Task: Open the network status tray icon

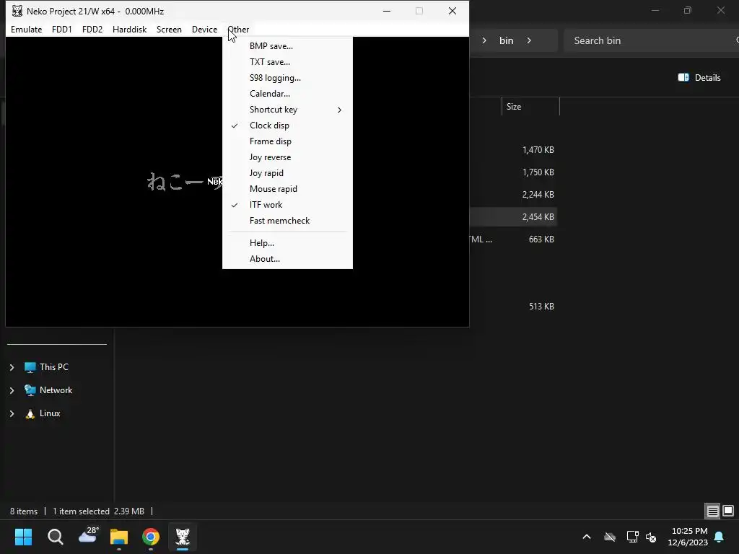Action: 632,537
